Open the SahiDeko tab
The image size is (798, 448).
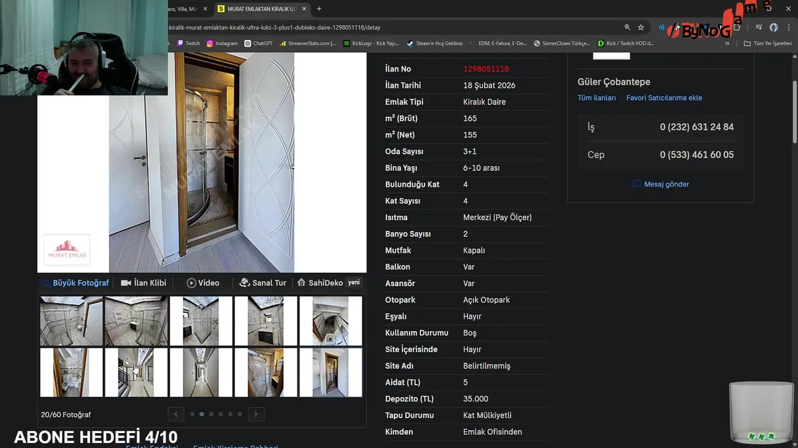329,282
